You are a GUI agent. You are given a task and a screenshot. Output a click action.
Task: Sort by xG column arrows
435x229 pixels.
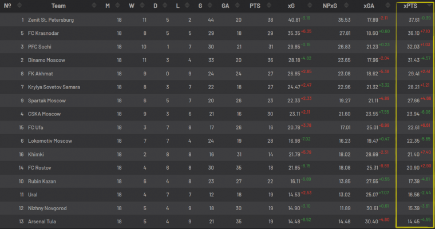pos(310,5)
